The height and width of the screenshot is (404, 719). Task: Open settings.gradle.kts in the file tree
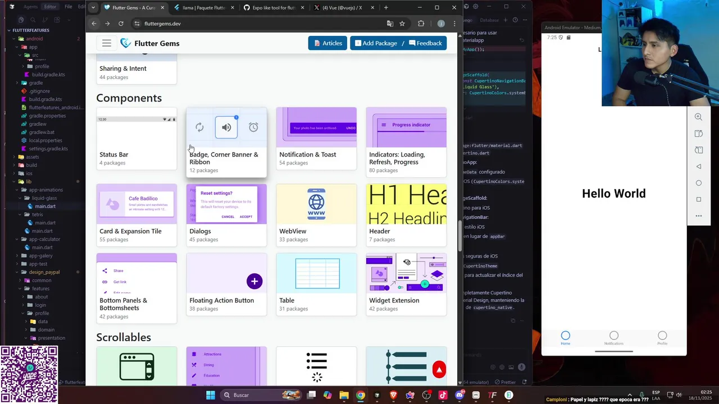pyautogui.click(x=48, y=149)
